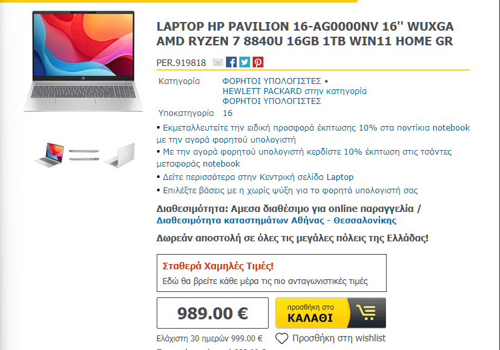This screenshot has height=350, width=500.
Task: Share product via email envelope icon
Action: pyautogui.click(x=218, y=63)
